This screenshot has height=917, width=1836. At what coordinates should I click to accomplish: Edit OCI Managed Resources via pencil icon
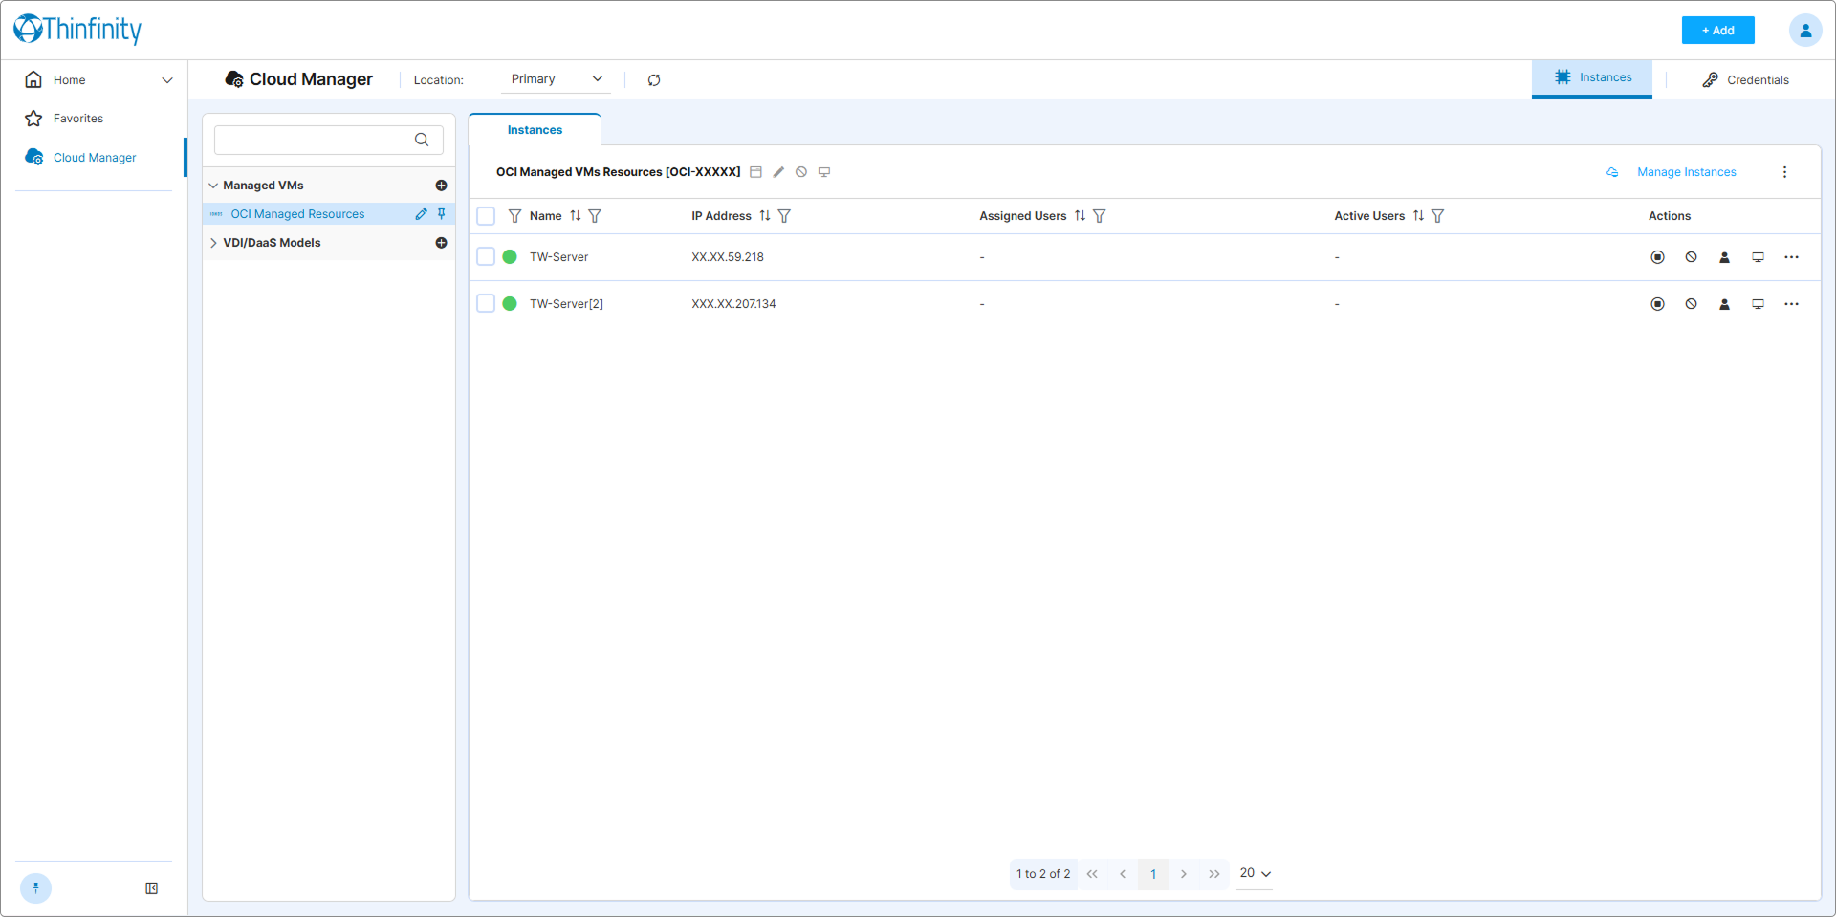point(421,214)
